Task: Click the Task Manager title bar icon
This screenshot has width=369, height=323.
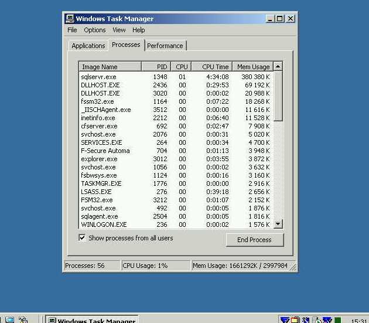Action: click(x=70, y=19)
